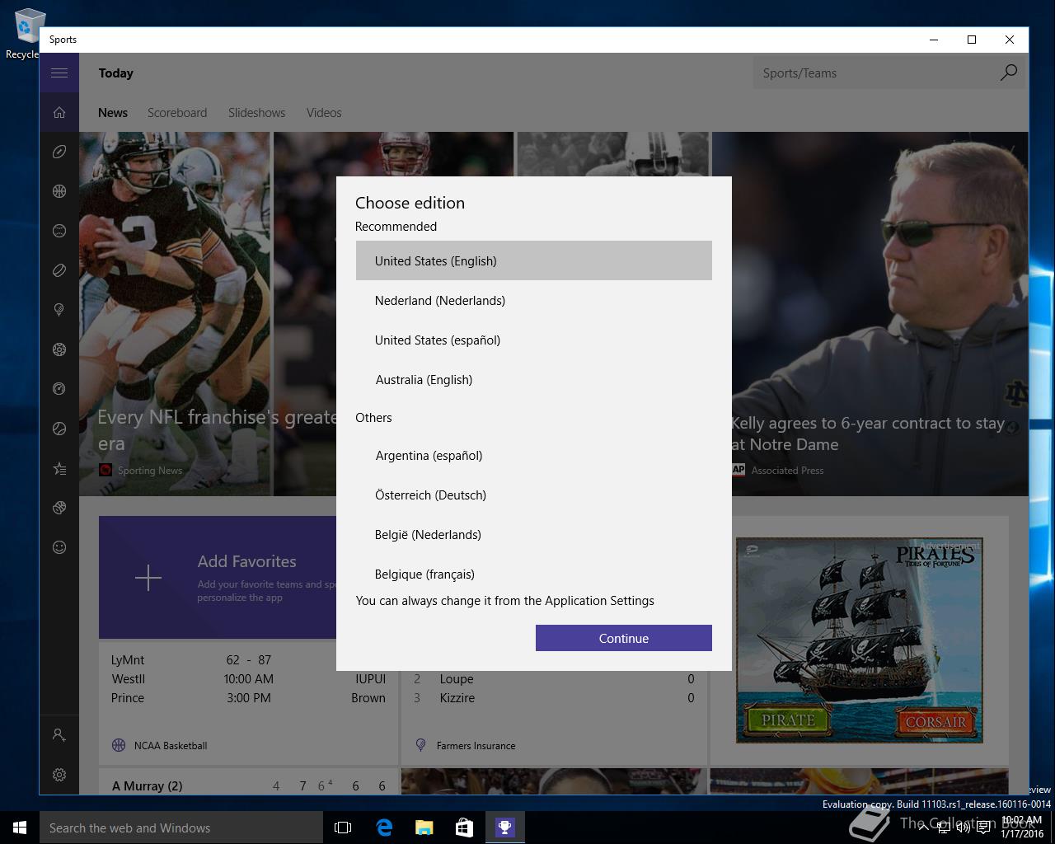Click the Sports/Teams search field
This screenshot has height=844, width=1055.
[874, 73]
